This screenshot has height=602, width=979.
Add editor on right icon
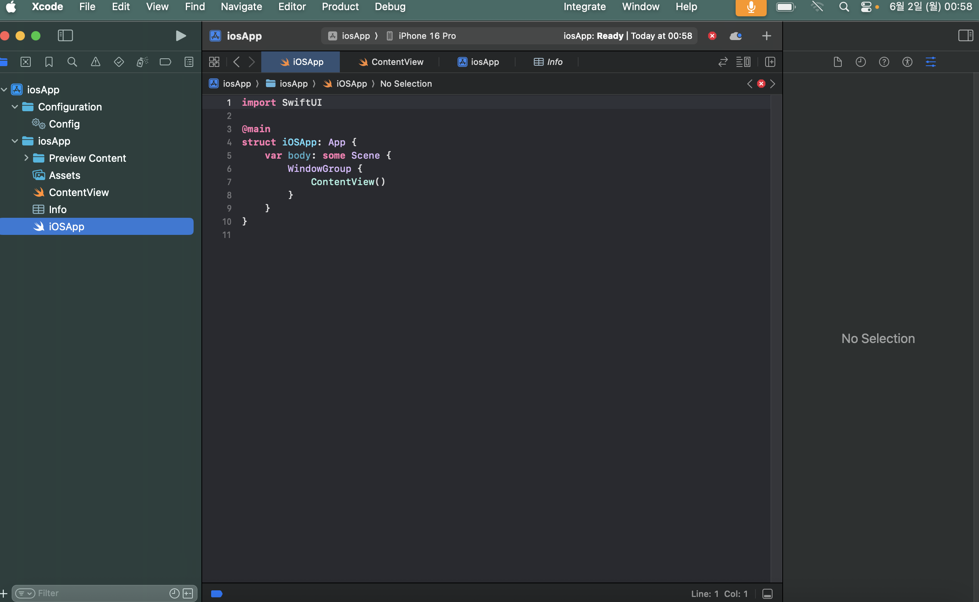(x=770, y=62)
